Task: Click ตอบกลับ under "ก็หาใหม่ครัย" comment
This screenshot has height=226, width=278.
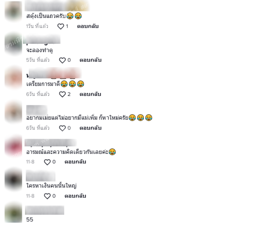Action: click(x=90, y=128)
